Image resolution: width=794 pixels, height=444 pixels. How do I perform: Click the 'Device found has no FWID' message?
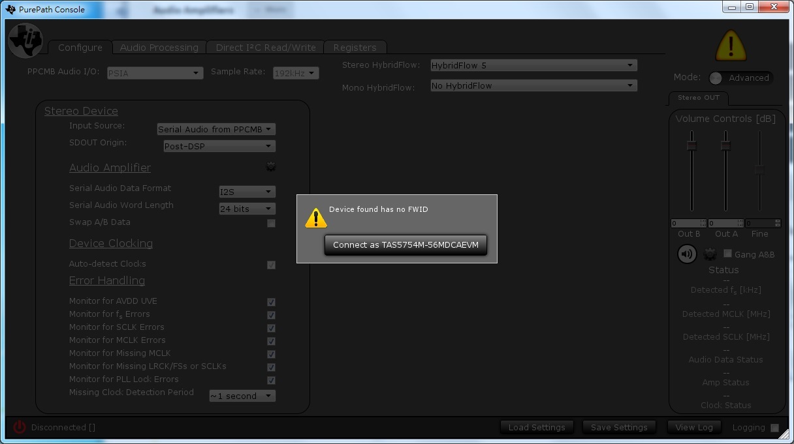[x=379, y=209]
